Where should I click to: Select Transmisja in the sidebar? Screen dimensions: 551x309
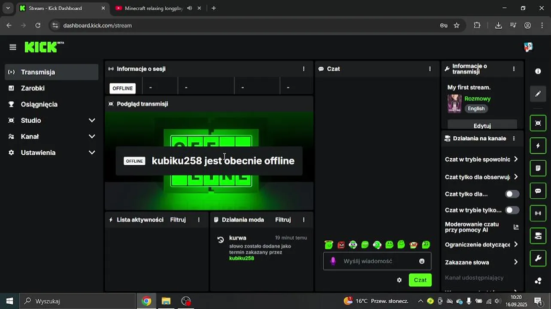click(x=51, y=72)
